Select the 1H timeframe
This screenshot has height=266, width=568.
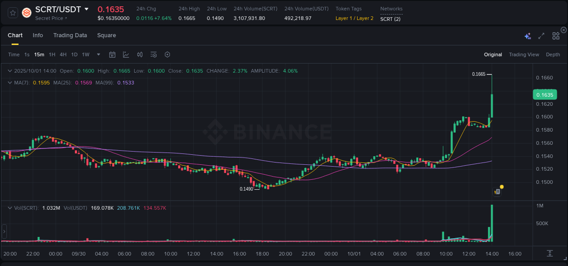[x=53, y=54]
